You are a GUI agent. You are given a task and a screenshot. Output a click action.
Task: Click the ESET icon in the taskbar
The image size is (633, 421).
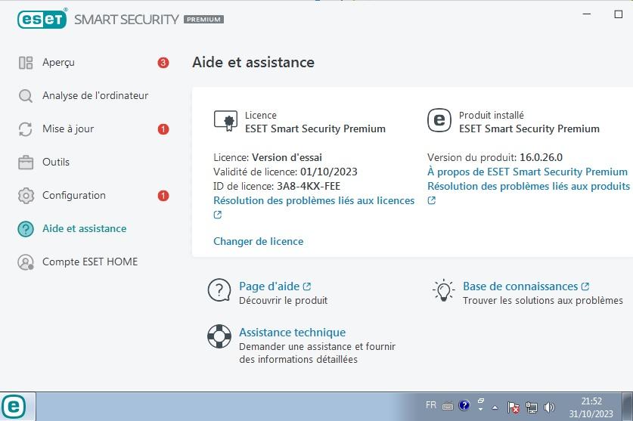[14, 407]
